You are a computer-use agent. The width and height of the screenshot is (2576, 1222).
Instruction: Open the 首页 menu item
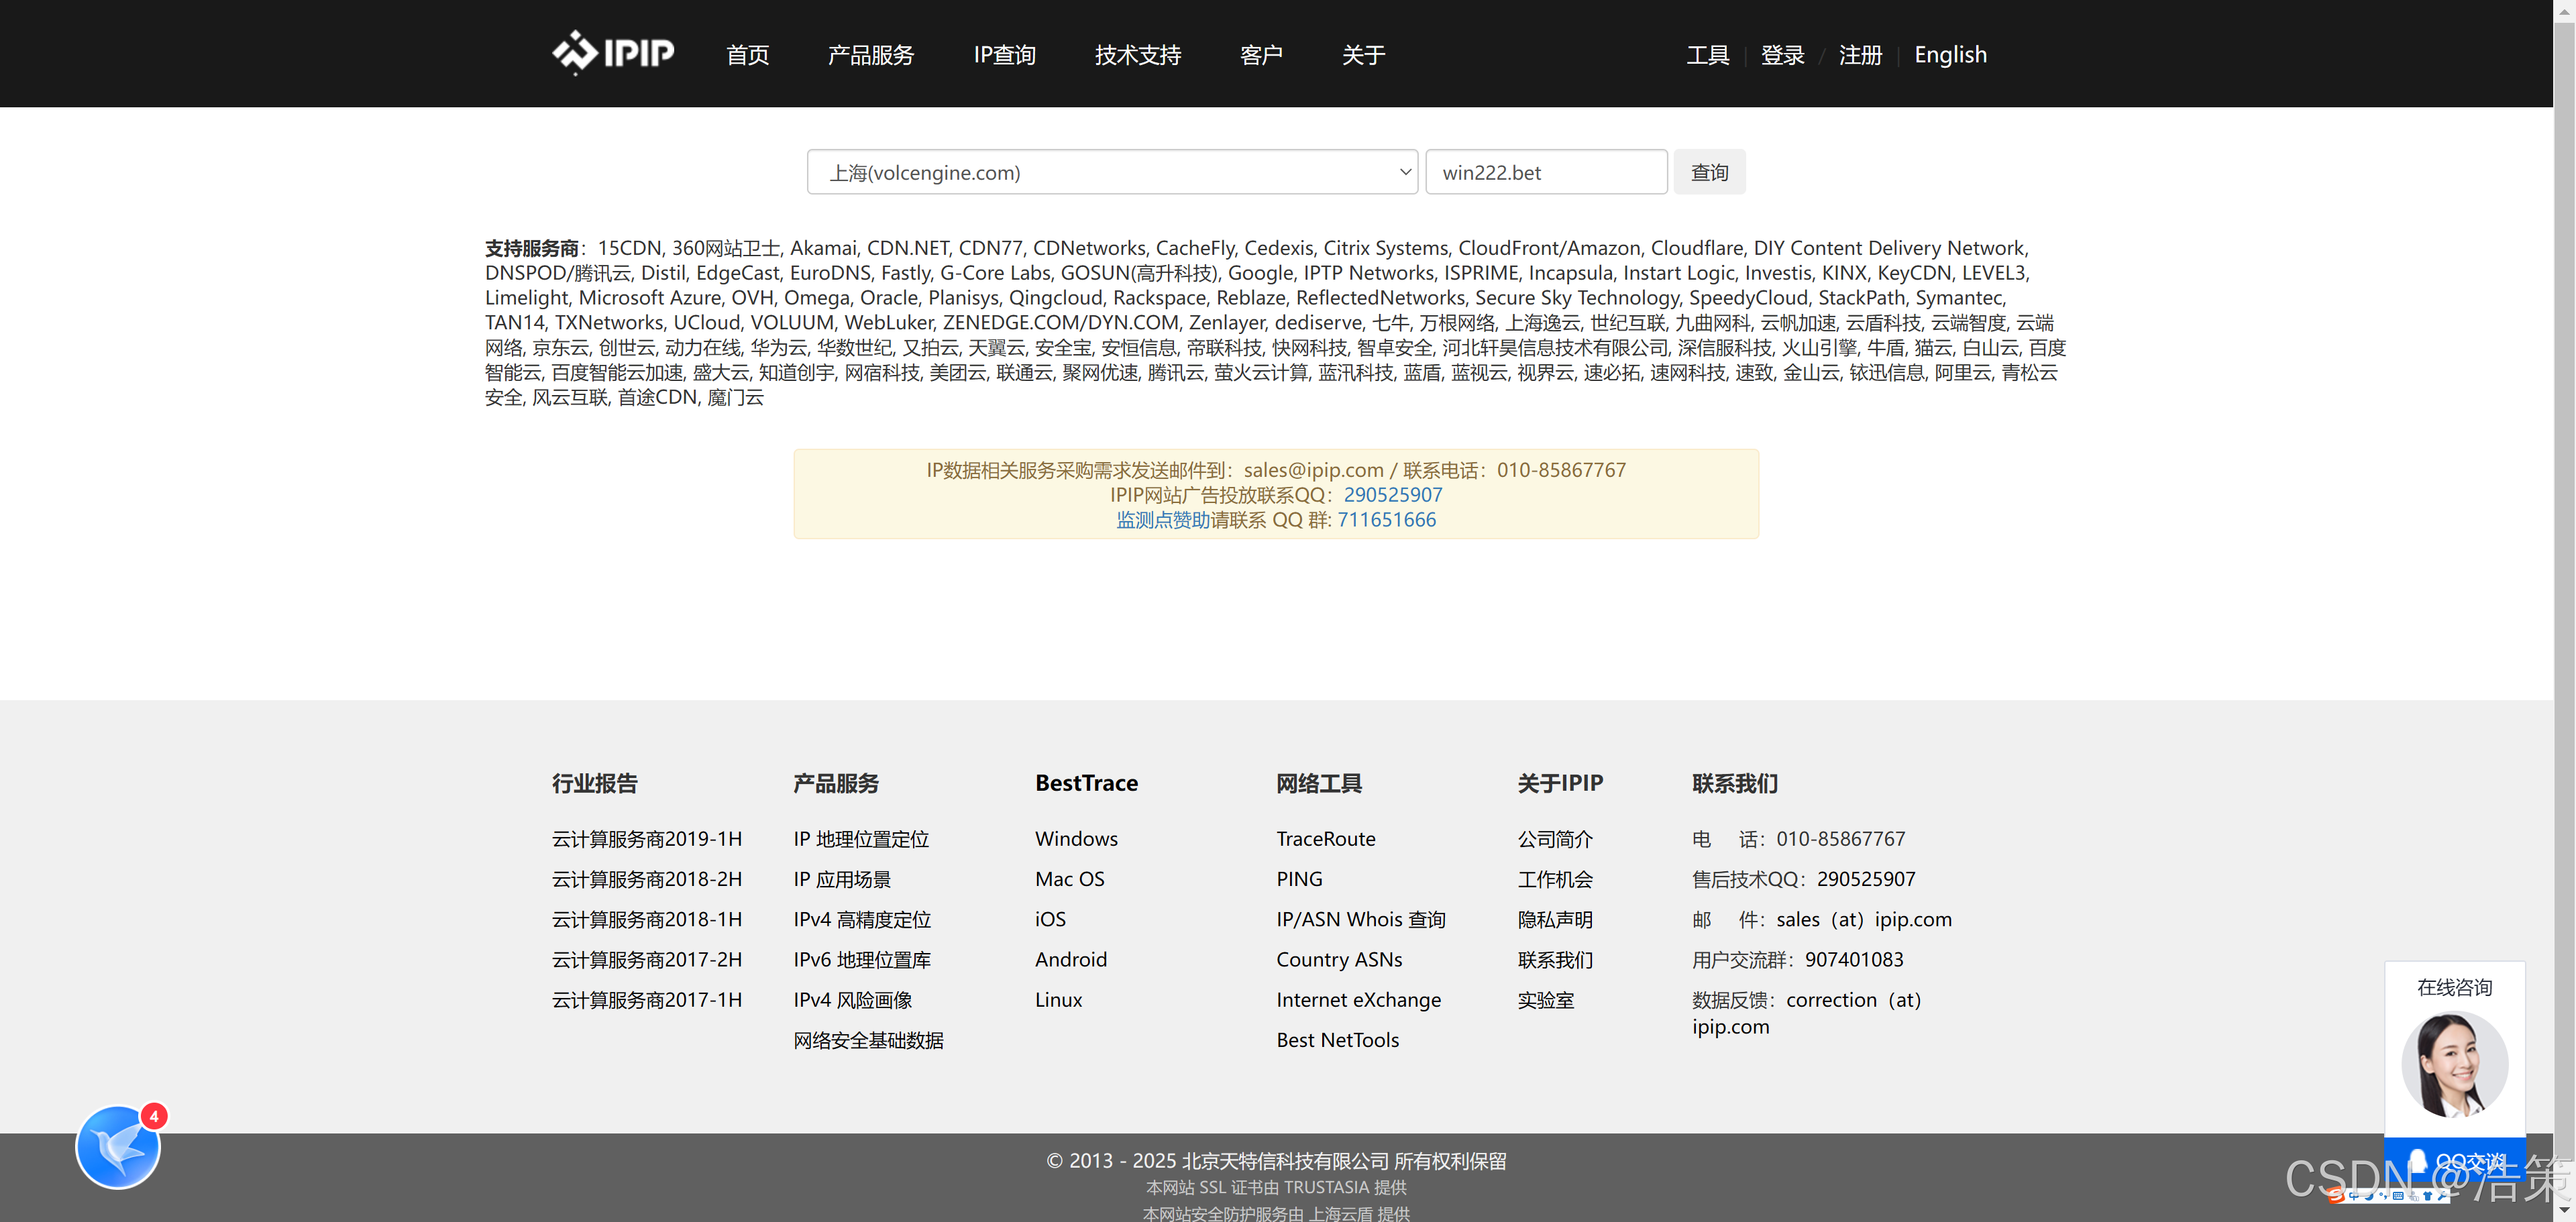747,55
